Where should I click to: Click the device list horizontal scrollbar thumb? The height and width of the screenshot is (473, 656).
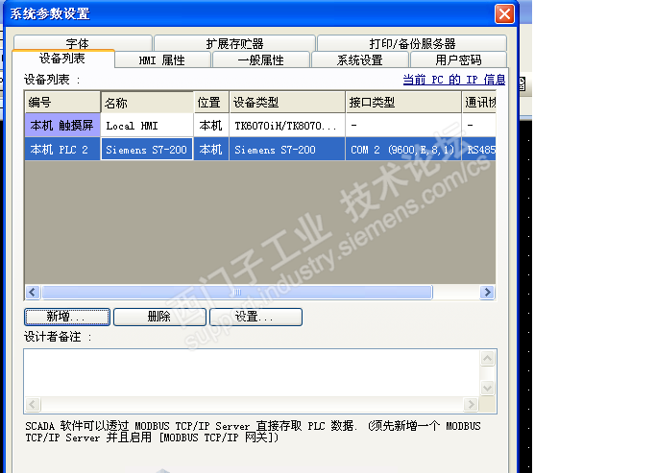tap(237, 292)
